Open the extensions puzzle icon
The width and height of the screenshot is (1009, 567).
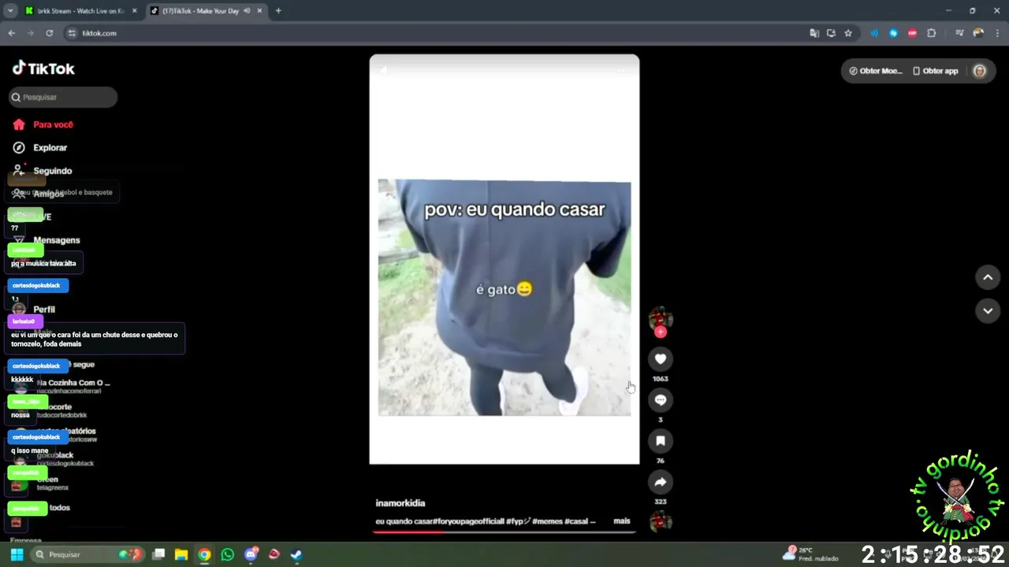click(932, 33)
